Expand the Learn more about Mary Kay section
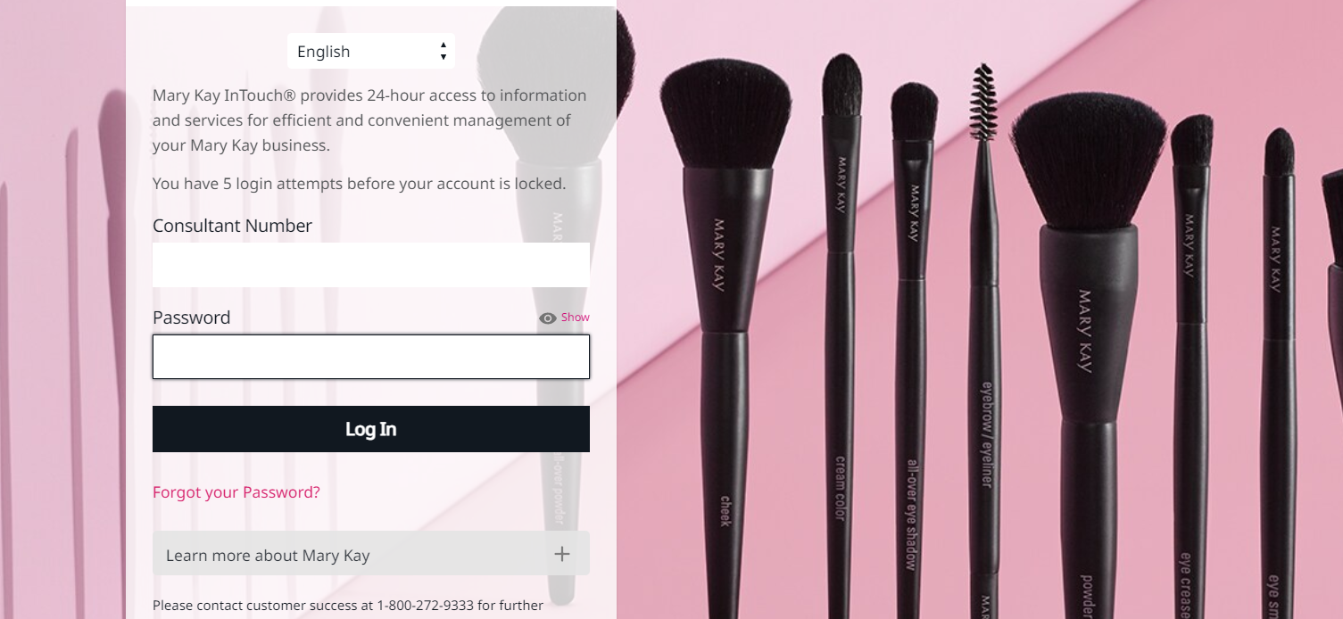Viewport: 1343px width, 619px height. 371,554
